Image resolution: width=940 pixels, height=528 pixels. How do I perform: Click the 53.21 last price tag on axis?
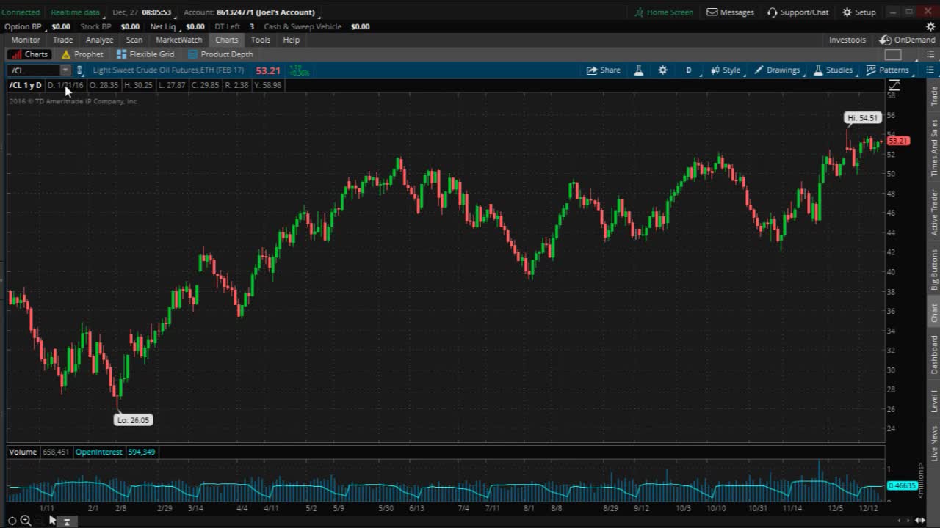tap(898, 141)
